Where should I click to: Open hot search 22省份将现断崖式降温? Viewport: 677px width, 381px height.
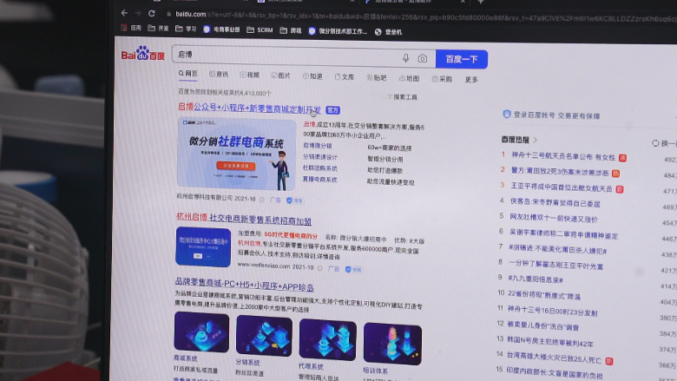[544, 296]
